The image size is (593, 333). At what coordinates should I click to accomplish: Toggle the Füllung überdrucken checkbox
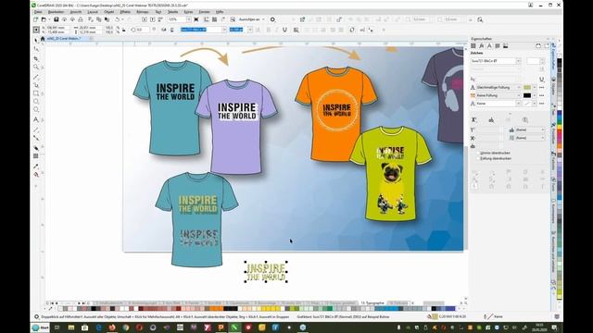(478, 158)
